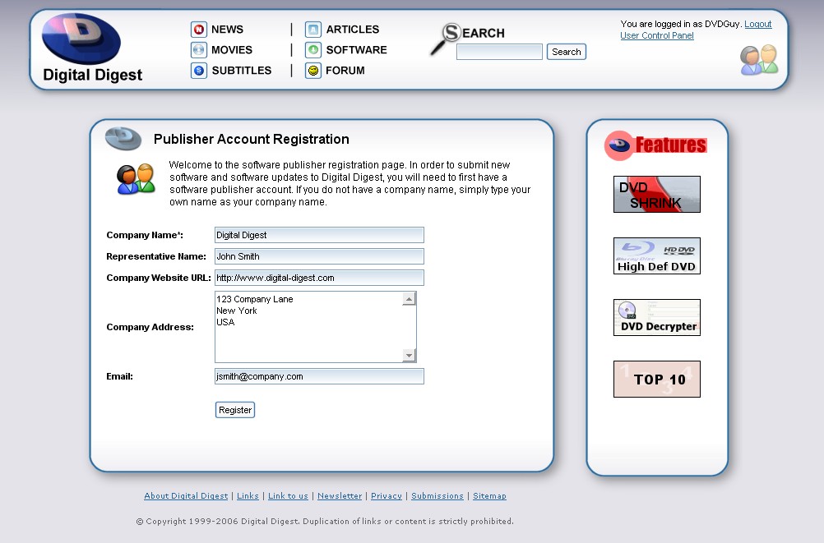
Task: Click the Articles icon
Action: click(312, 30)
